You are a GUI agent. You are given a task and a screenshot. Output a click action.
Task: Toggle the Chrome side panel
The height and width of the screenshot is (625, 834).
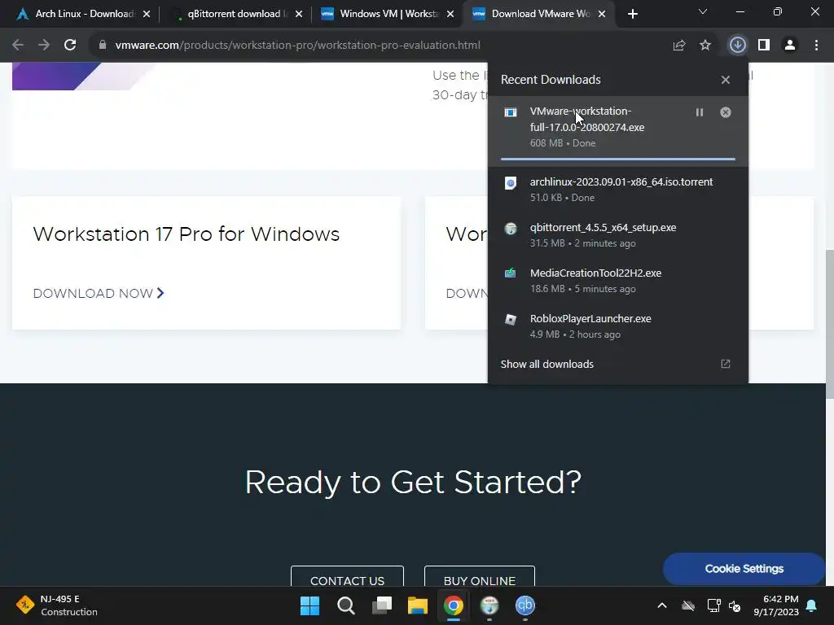764,45
